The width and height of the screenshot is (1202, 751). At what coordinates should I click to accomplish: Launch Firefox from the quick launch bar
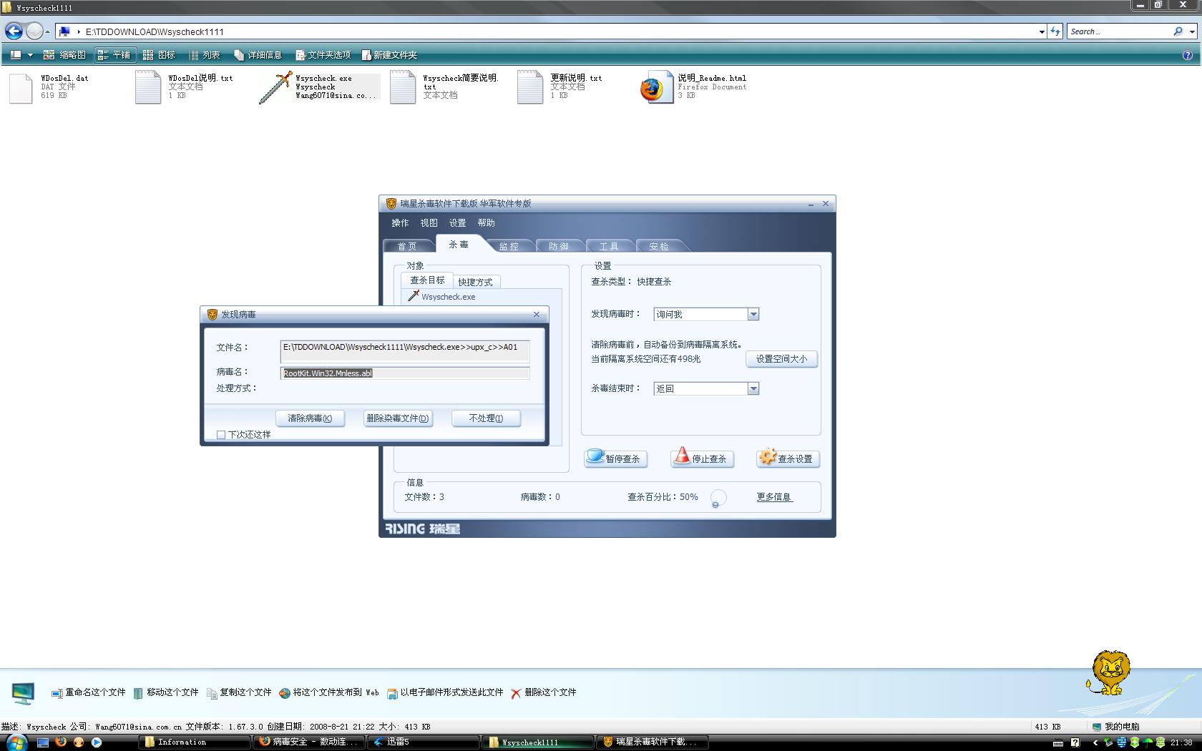(61, 742)
